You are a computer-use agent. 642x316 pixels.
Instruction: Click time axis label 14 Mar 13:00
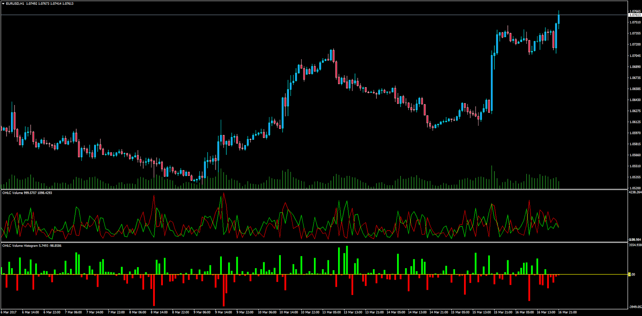click(417, 312)
